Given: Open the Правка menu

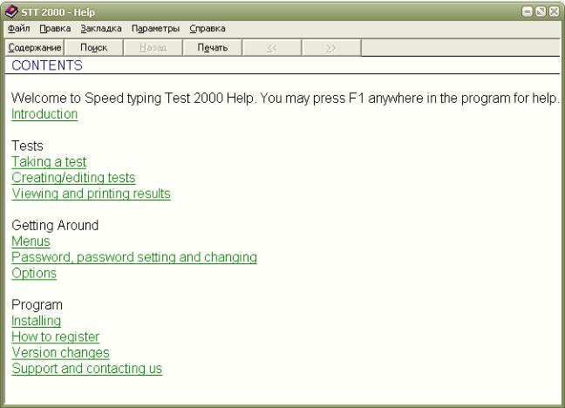Looking at the screenshot, I should 57,30.
